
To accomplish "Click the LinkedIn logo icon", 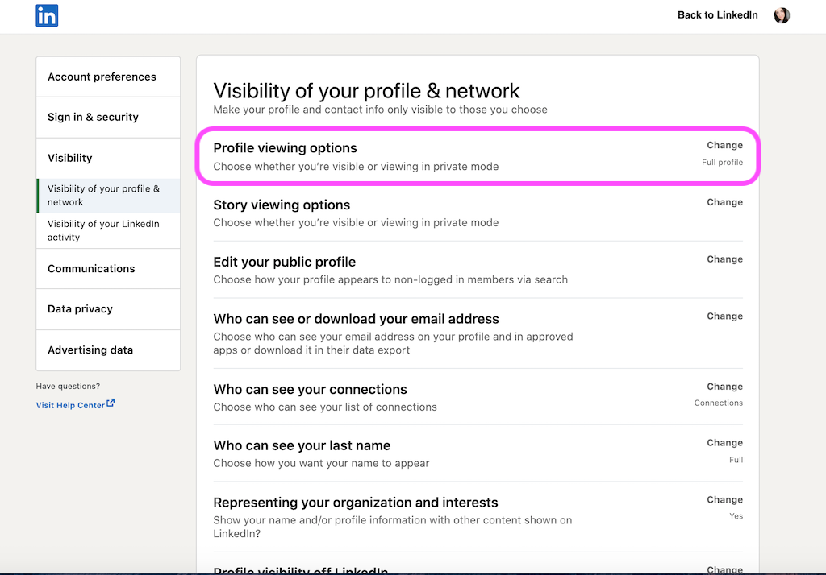I will tap(47, 15).
